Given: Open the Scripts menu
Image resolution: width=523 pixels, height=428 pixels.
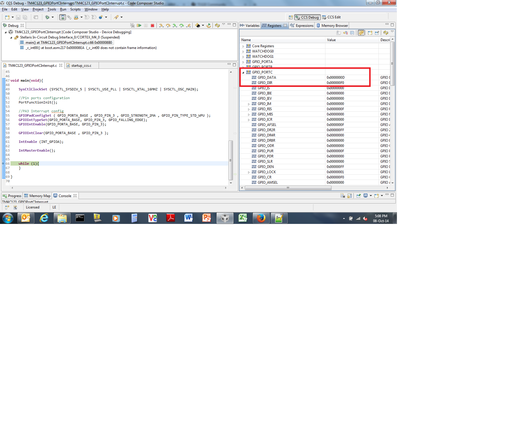Looking at the screenshot, I should click(x=75, y=9).
